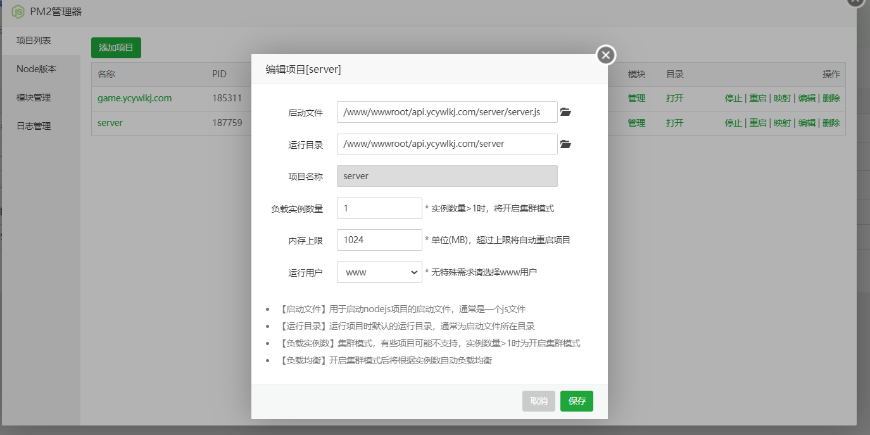
Task: Close the 编辑项目[server] dialog
Action: click(605, 55)
